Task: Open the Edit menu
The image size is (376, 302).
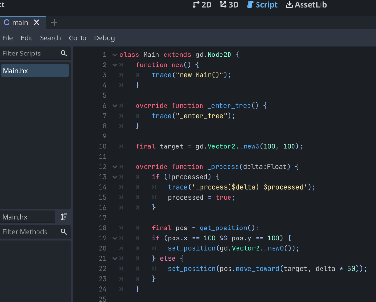Action: tap(27, 38)
